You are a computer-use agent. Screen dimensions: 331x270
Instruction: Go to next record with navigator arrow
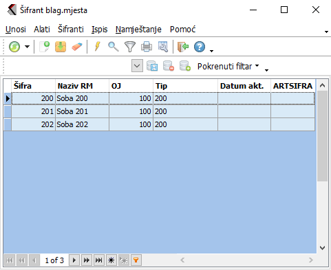pyautogui.click(x=74, y=260)
